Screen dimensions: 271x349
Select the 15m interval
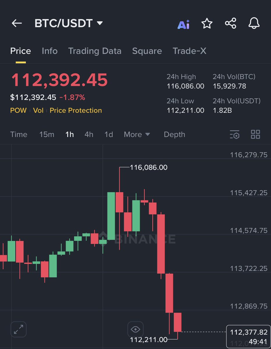[47, 134]
